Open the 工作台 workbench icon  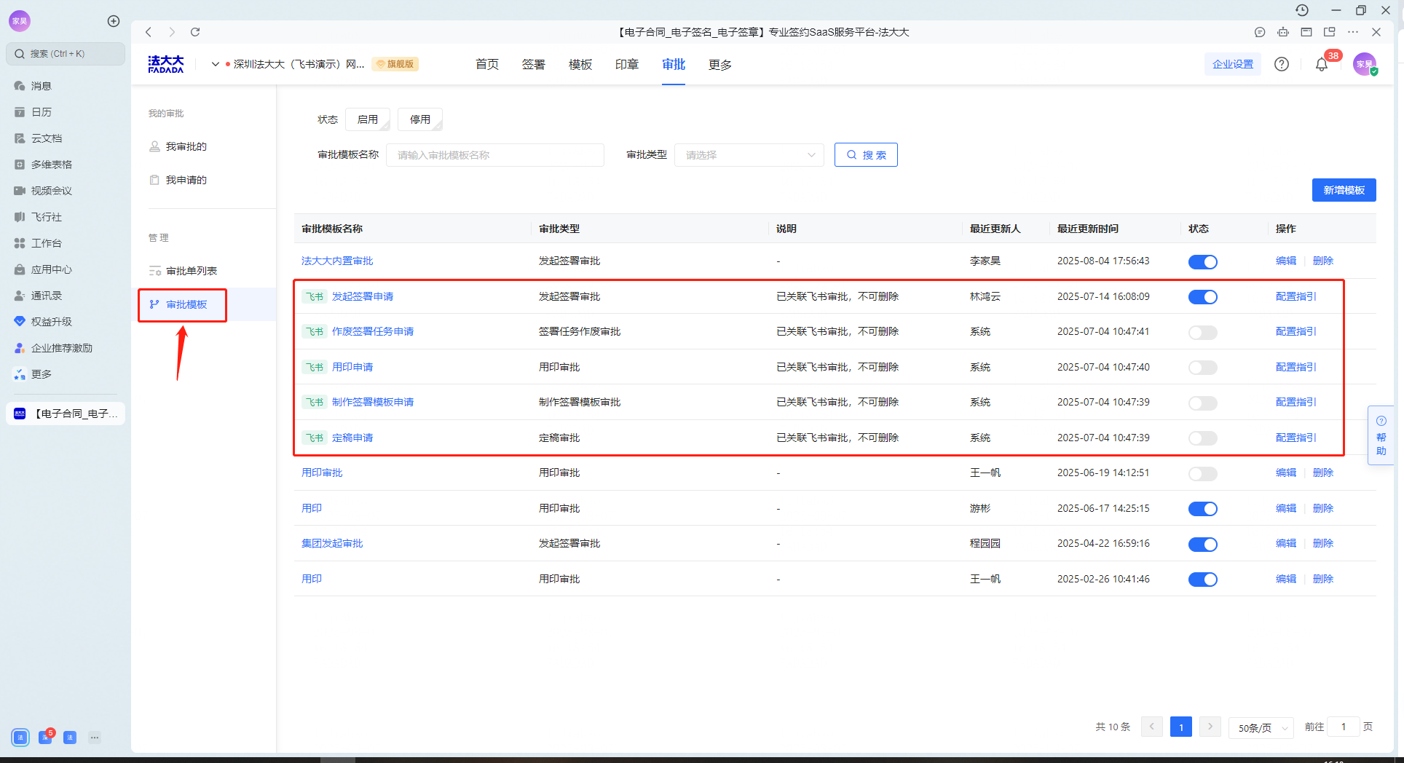pyautogui.click(x=20, y=243)
